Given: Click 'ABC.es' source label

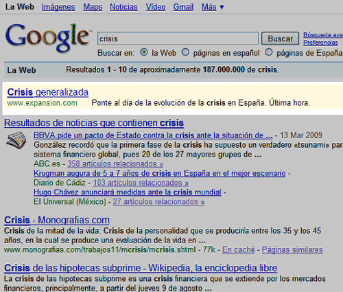Looking at the screenshot, I should coord(47,164).
